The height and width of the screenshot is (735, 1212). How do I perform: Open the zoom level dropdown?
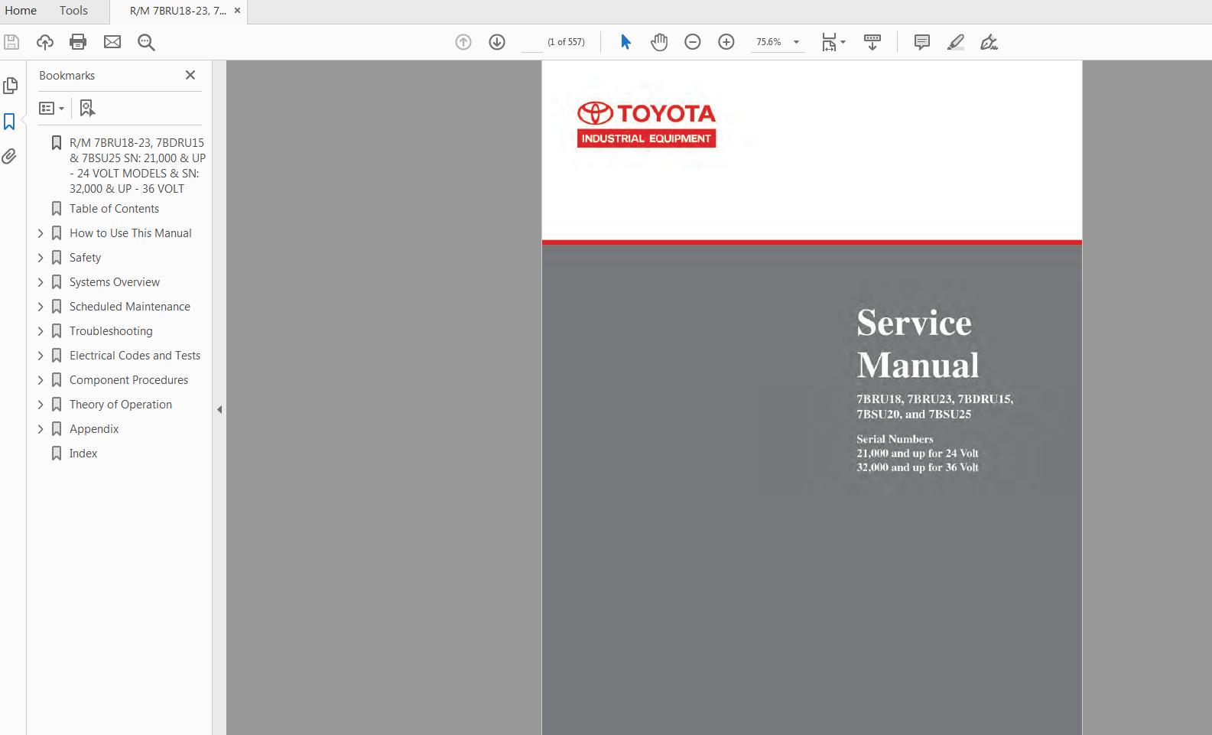[x=796, y=42]
